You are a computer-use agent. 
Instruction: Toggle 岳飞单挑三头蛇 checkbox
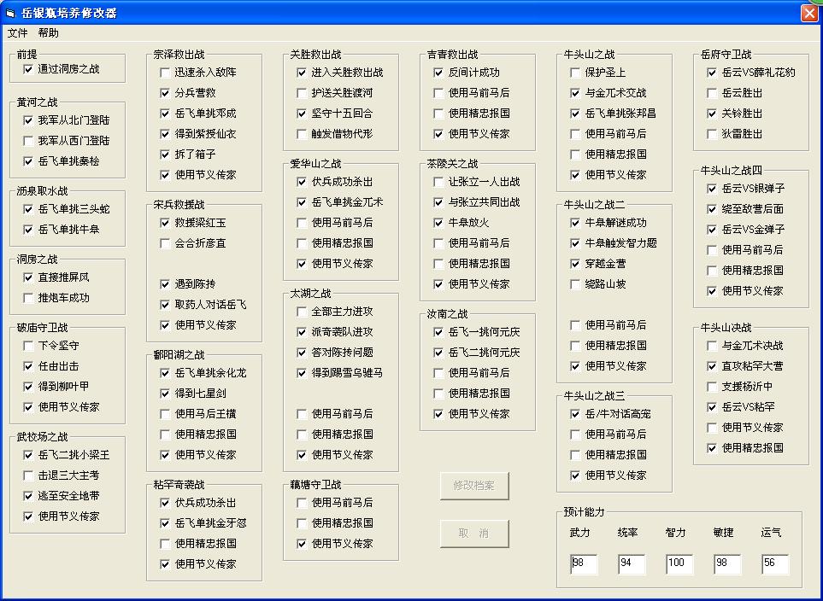[29, 209]
